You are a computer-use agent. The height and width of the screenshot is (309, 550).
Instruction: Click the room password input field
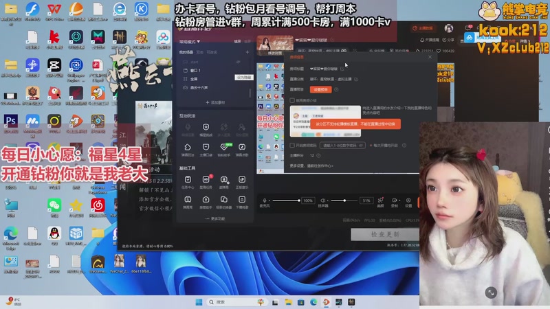coord(342,146)
